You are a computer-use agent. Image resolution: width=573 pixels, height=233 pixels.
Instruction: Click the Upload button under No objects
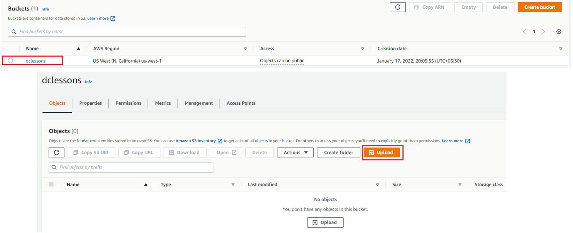coord(325,222)
